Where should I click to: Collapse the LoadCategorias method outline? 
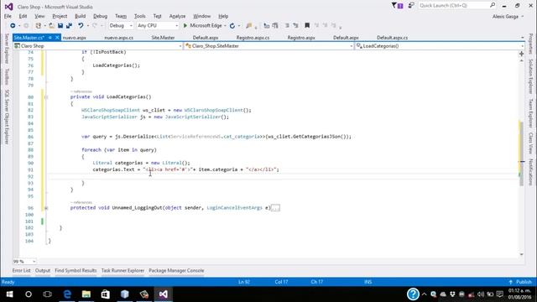click(x=46, y=97)
